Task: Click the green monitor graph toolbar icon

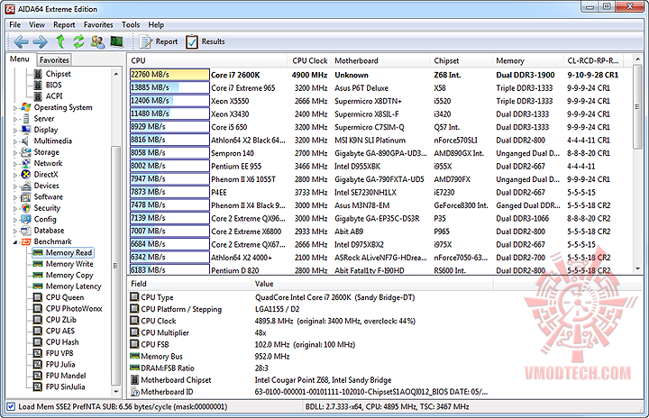Action: pos(116,41)
